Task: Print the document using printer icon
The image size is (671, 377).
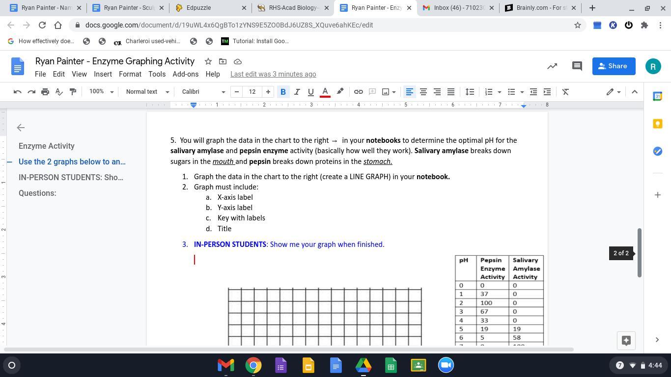Action: click(x=45, y=92)
